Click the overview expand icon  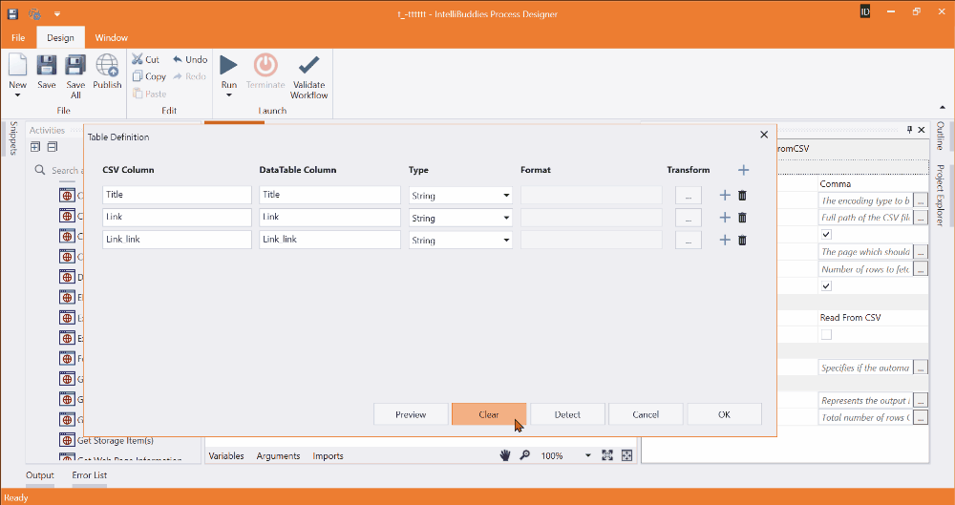626,455
